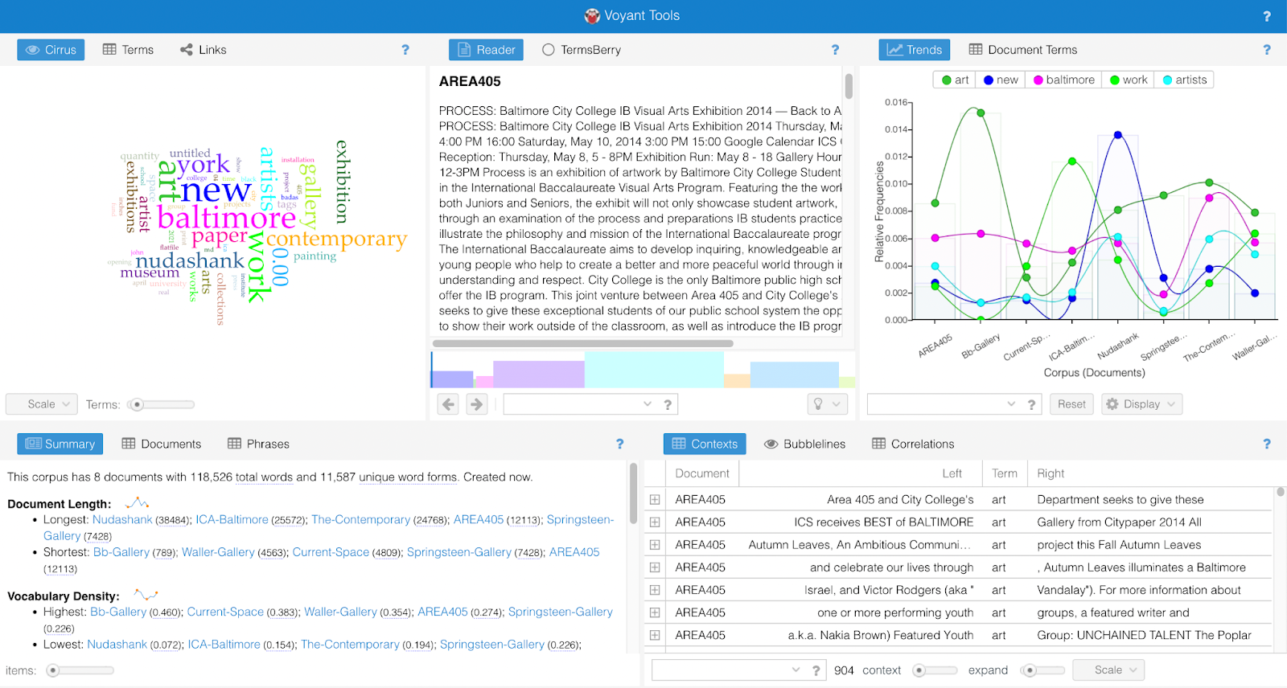The image size is (1287, 688).
Task: Toggle the 'art' series in Trends legend
Action: pyautogui.click(x=955, y=80)
